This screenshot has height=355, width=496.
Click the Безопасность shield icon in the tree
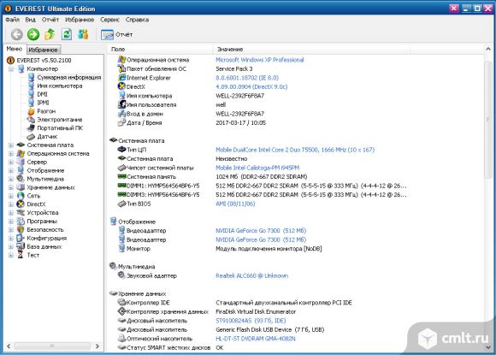point(21,230)
